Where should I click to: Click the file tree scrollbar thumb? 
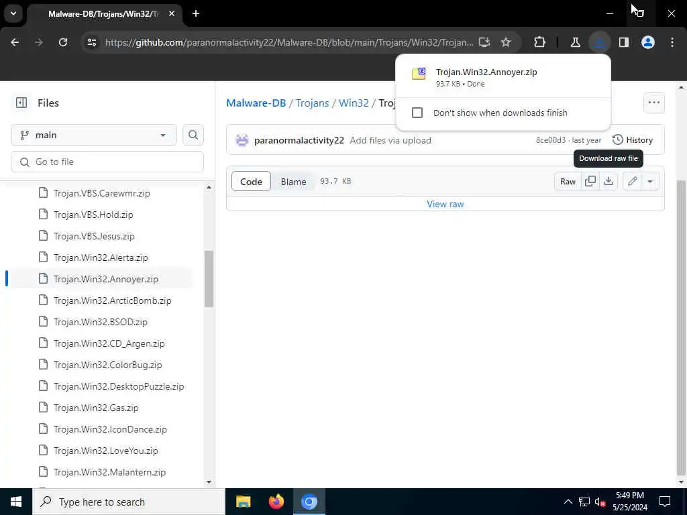coord(209,279)
